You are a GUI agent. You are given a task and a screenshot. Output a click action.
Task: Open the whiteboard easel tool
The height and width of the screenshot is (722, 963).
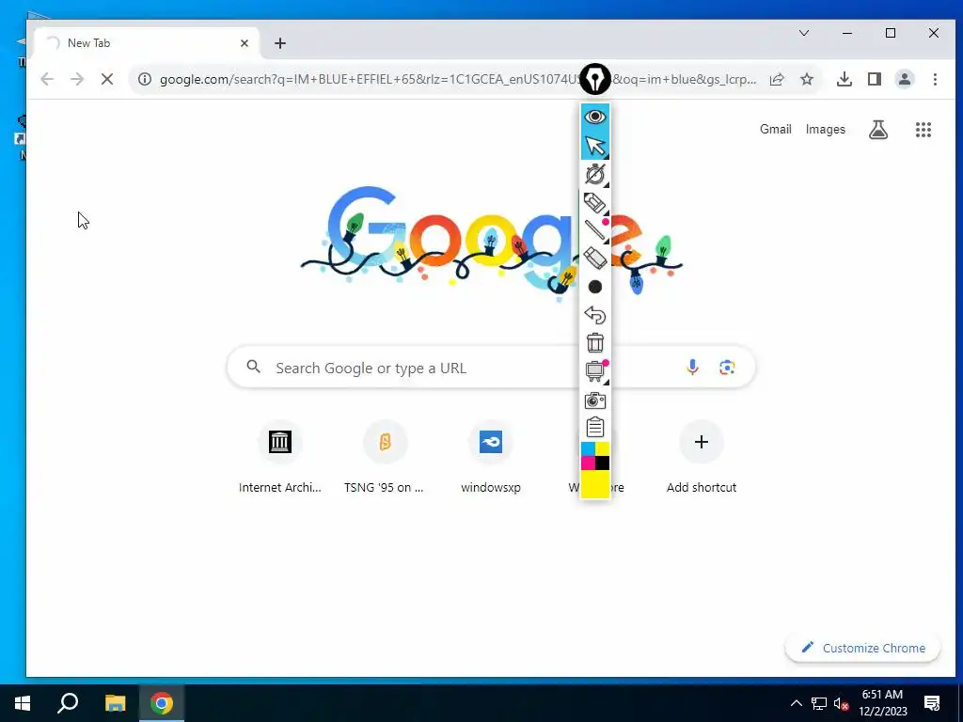(594, 371)
